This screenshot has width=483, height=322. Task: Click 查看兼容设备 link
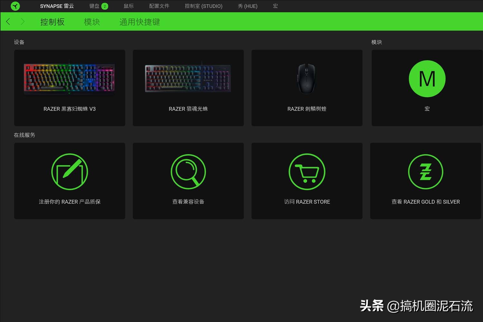[188, 202]
